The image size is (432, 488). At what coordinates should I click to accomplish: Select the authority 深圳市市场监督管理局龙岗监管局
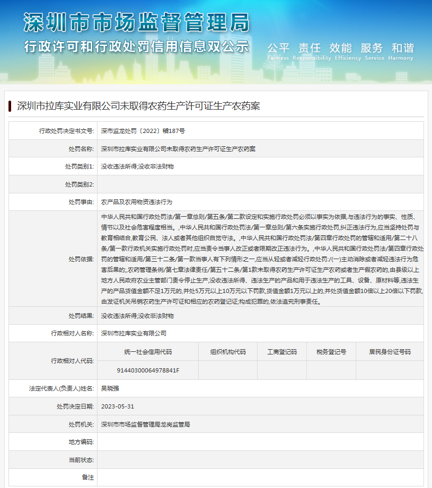145,424
